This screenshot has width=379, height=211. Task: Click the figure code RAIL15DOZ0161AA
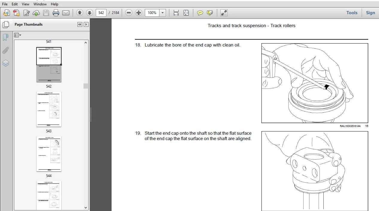(350, 126)
